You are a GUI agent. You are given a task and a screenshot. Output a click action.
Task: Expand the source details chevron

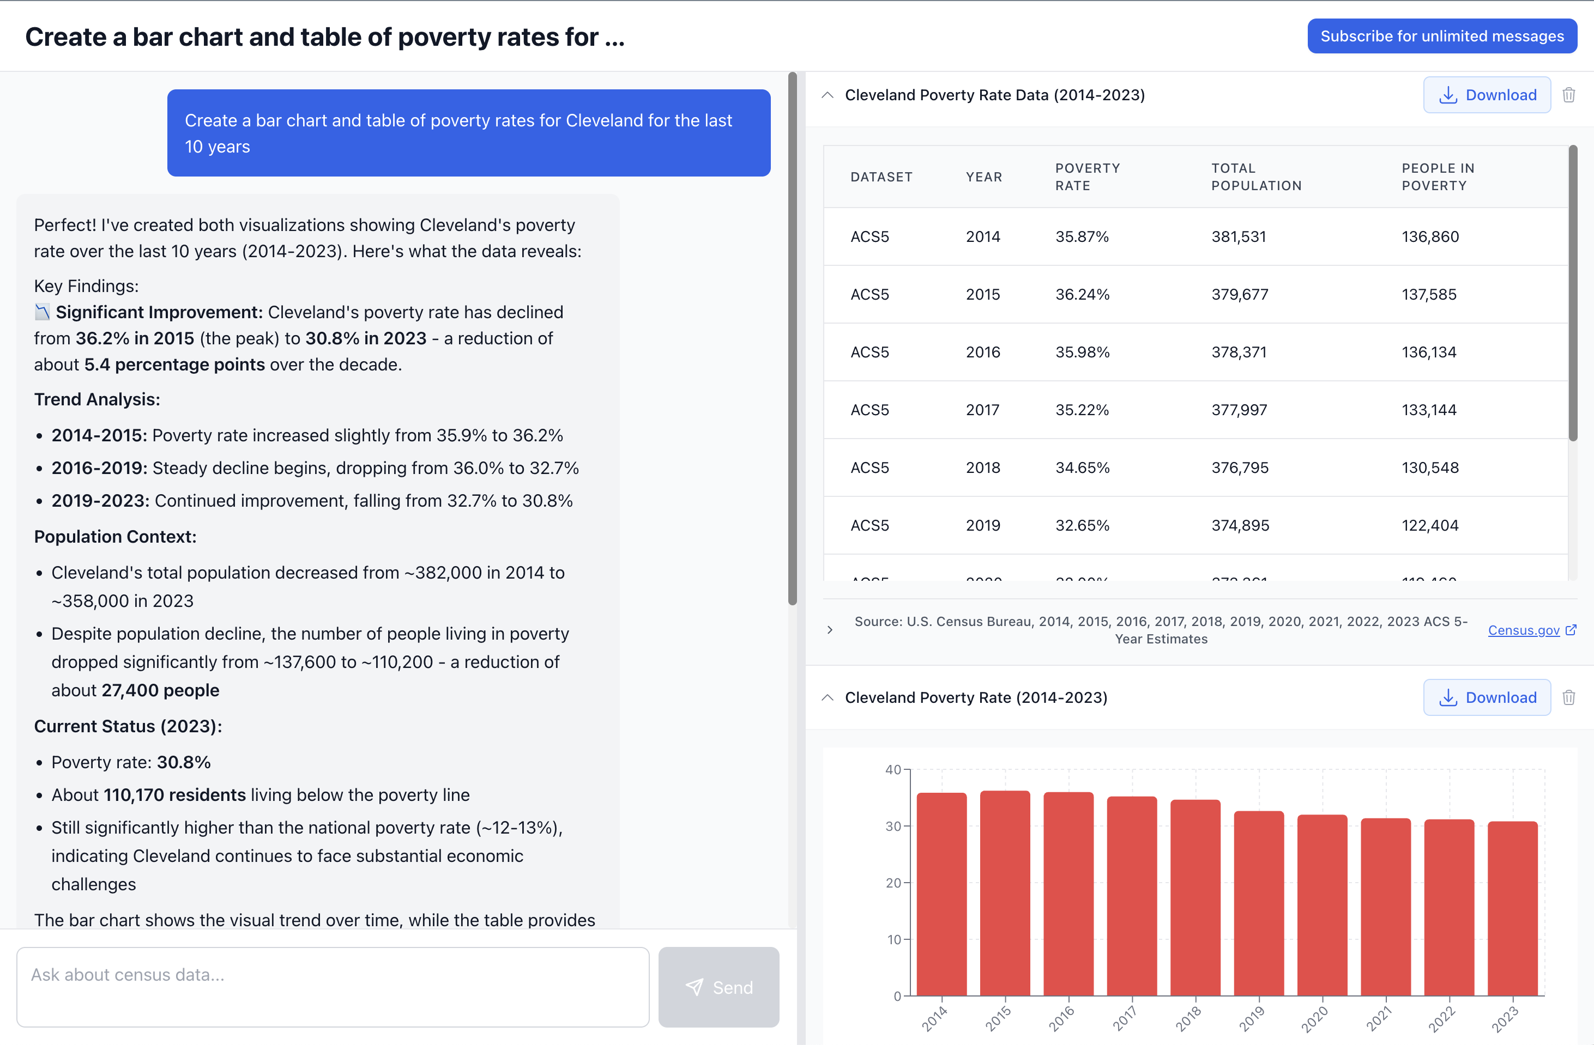(829, 629)
